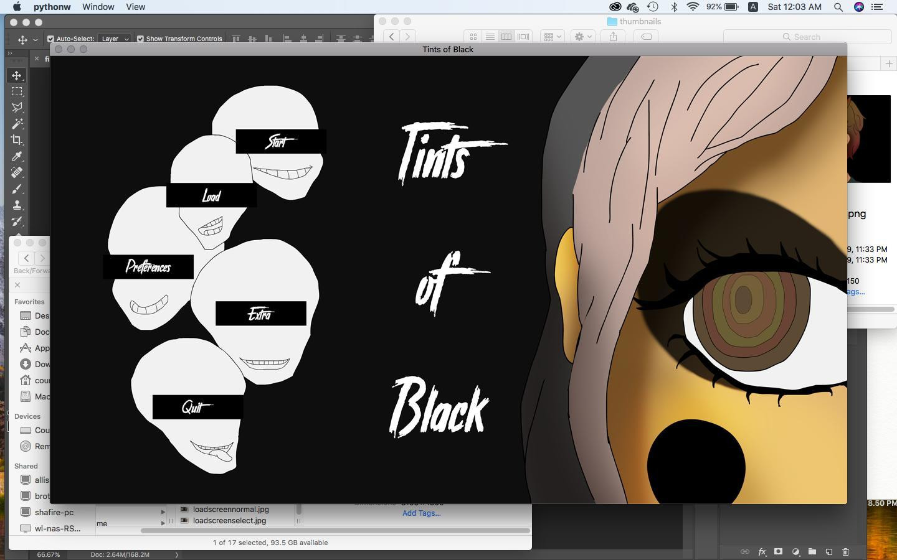
Task: Add a layer mask in Layers panel
Action: (778, 552)
